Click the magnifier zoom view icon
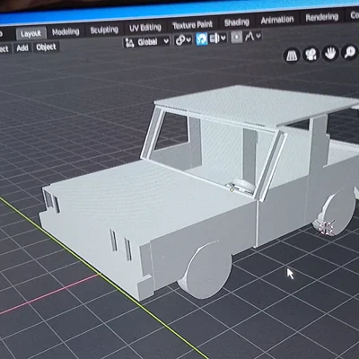 click(x=349, y=53)
